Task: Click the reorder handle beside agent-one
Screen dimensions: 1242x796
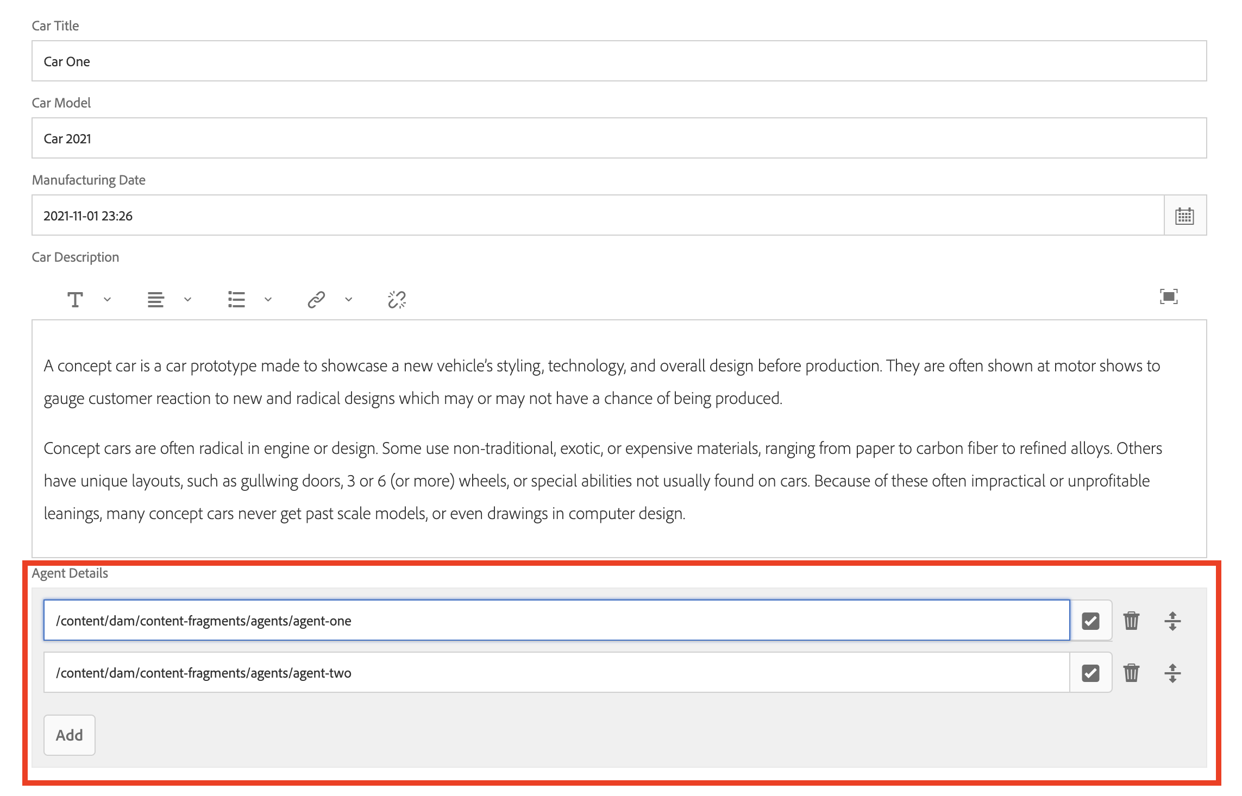Action: pyautogui.click(x=1173, y=621)
